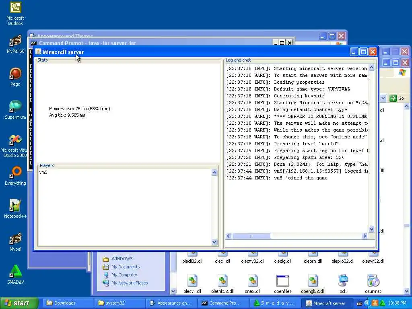
Task: Click the Minecraft server title bar icon
Action: tap(38, 51)
